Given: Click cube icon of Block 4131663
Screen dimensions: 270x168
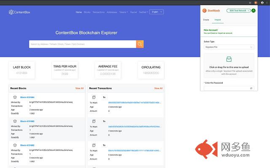Looking at the screenshot, I should pos(15,121).
